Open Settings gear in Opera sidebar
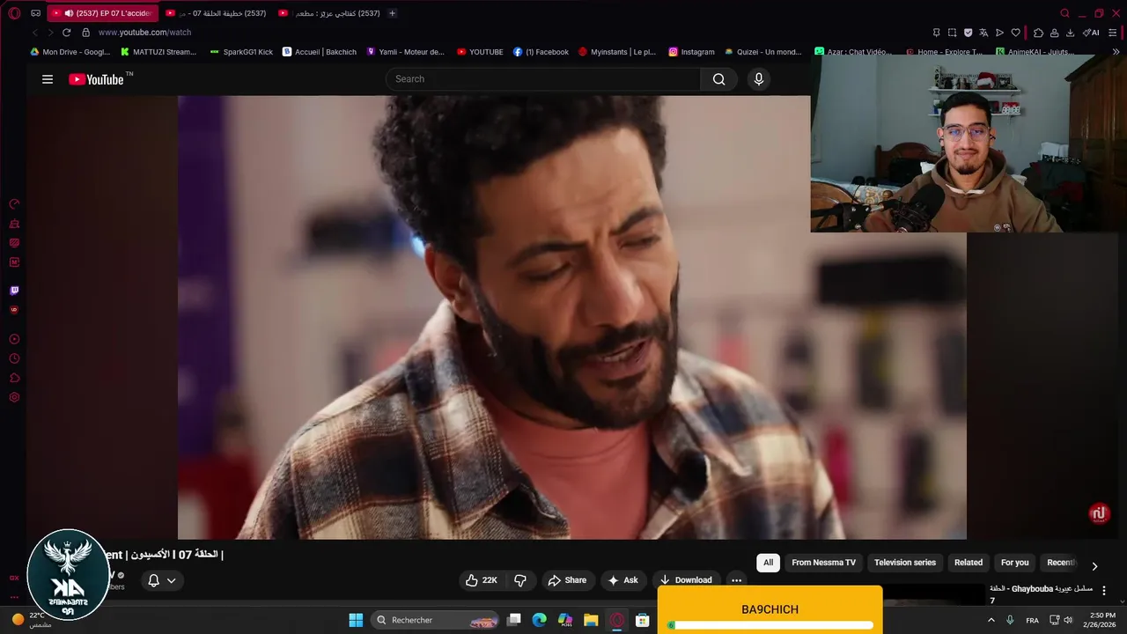1127x634 pixels. 14,397
